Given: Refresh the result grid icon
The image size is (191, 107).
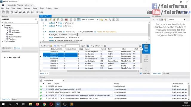Looking at the screenshot, I should coord(55,46).
